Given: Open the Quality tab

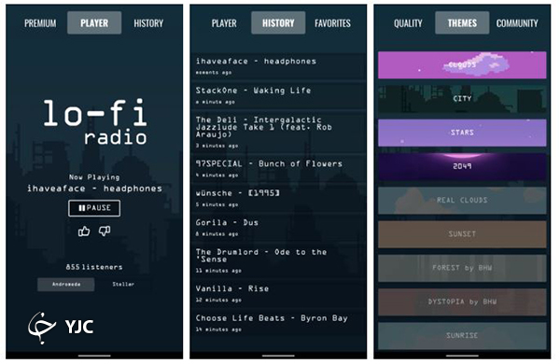Looking at the screenshot, I should pos(408,23).
